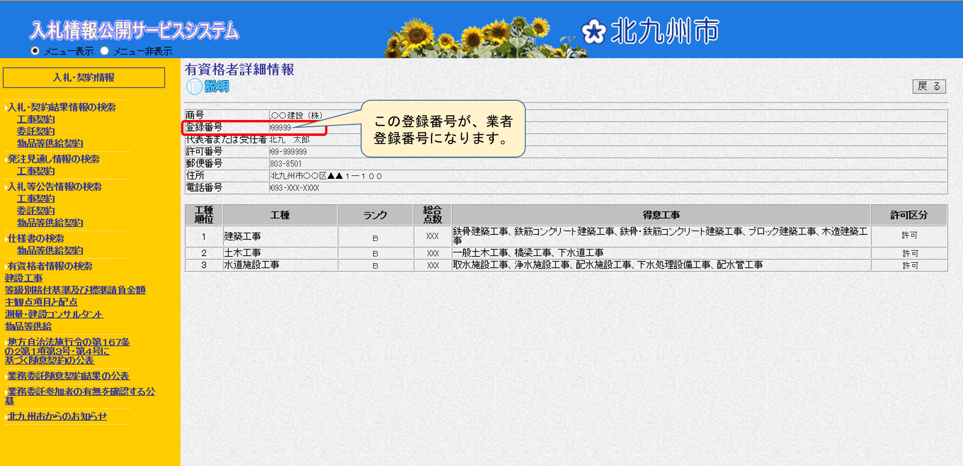Viewport: 963px width, 466px height.
Task: Open the 入札・契約情報 menu header
Action: coord(84,78)
